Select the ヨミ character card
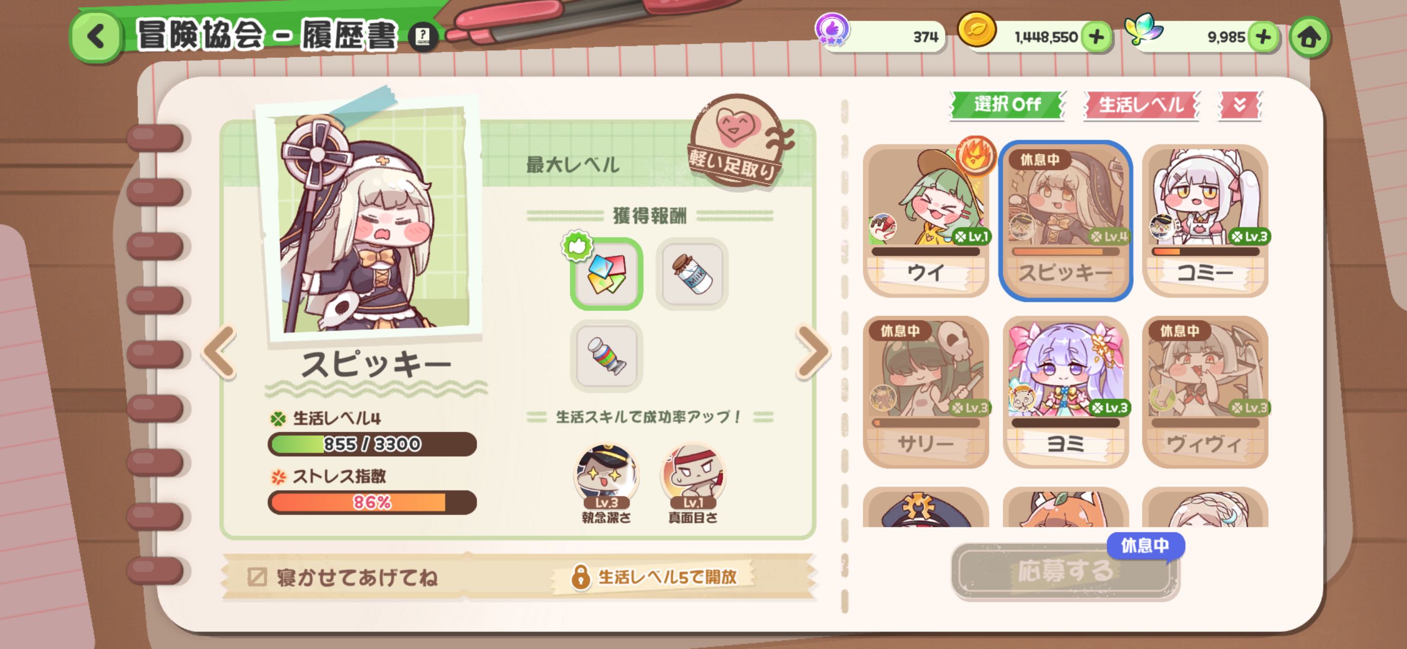Viewport: 1407px width, 649px height. click(1066, 392)
